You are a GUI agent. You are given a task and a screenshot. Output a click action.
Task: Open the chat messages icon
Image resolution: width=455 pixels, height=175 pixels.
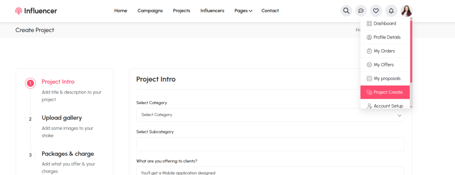pos(361,11)
